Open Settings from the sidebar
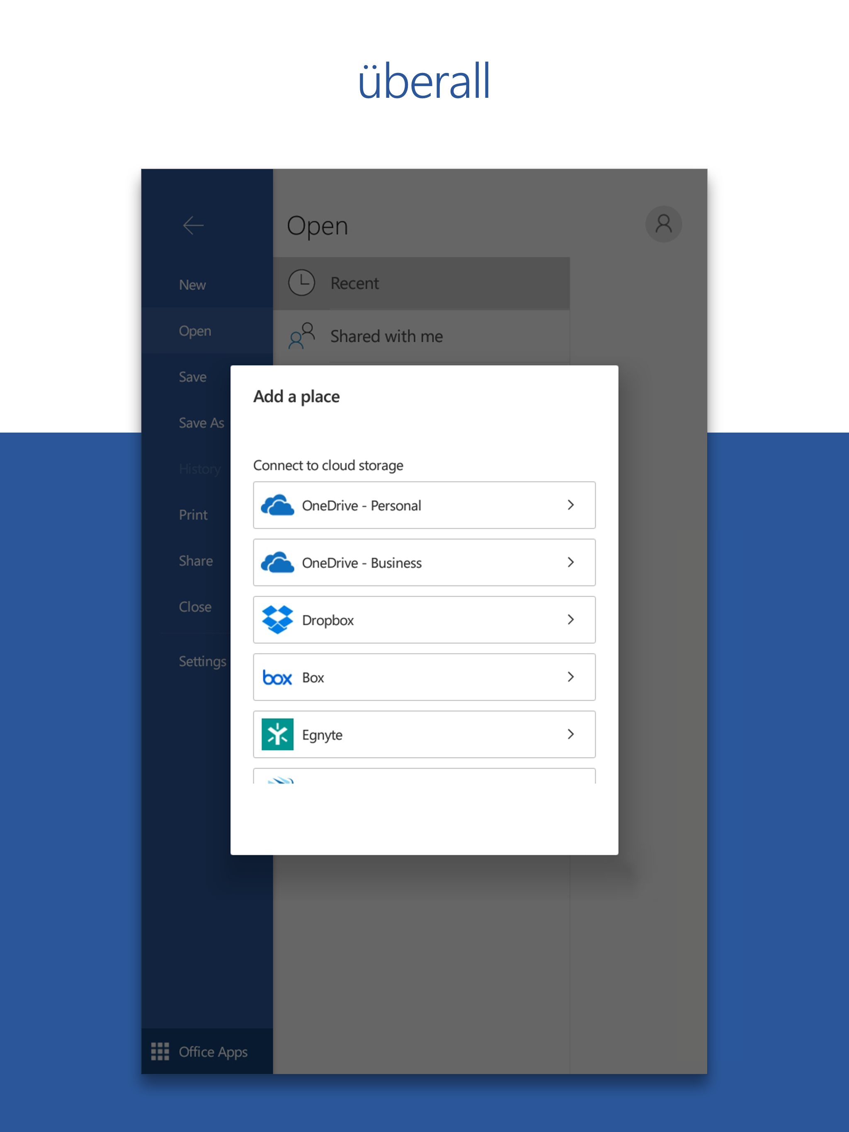 pos(202,661)
